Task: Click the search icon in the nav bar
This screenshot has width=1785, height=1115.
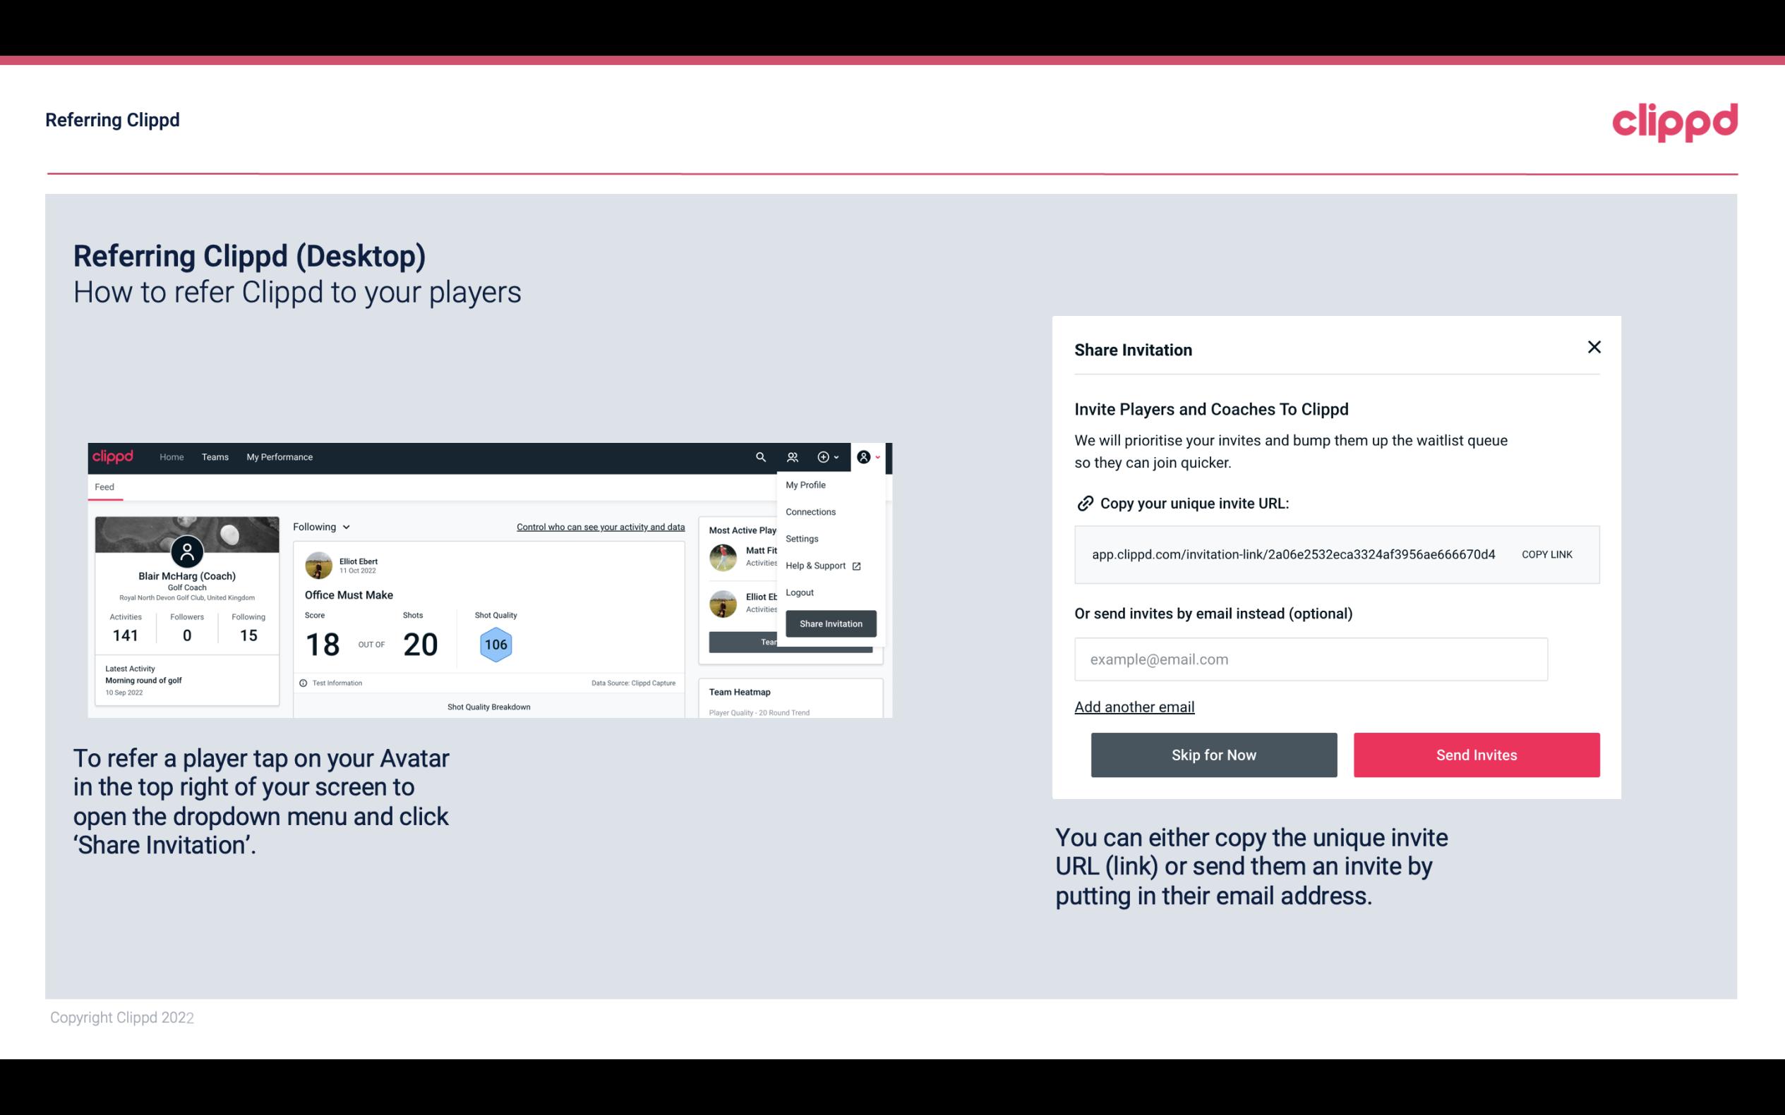Action: tap(759, 457)
